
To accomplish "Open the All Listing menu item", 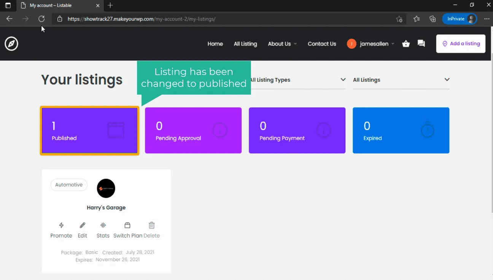I will click(x=245, y=44).
